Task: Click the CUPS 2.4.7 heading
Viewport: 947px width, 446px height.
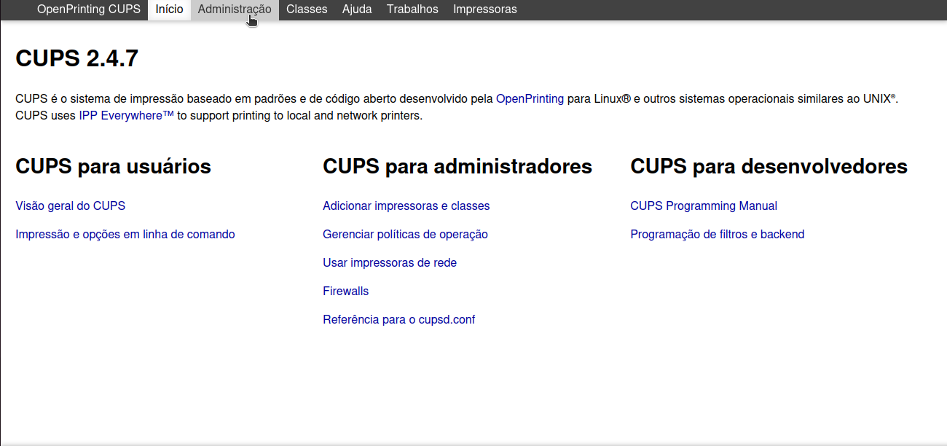Action: (x=77, y=58)
